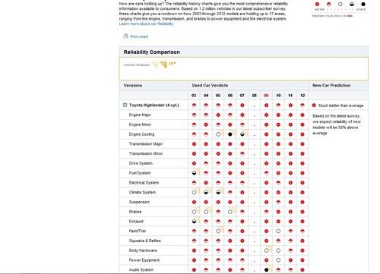Click the 'Transmission Minor' row label
Viewport: 380px width, 274px height.
[x=146, y=153]
